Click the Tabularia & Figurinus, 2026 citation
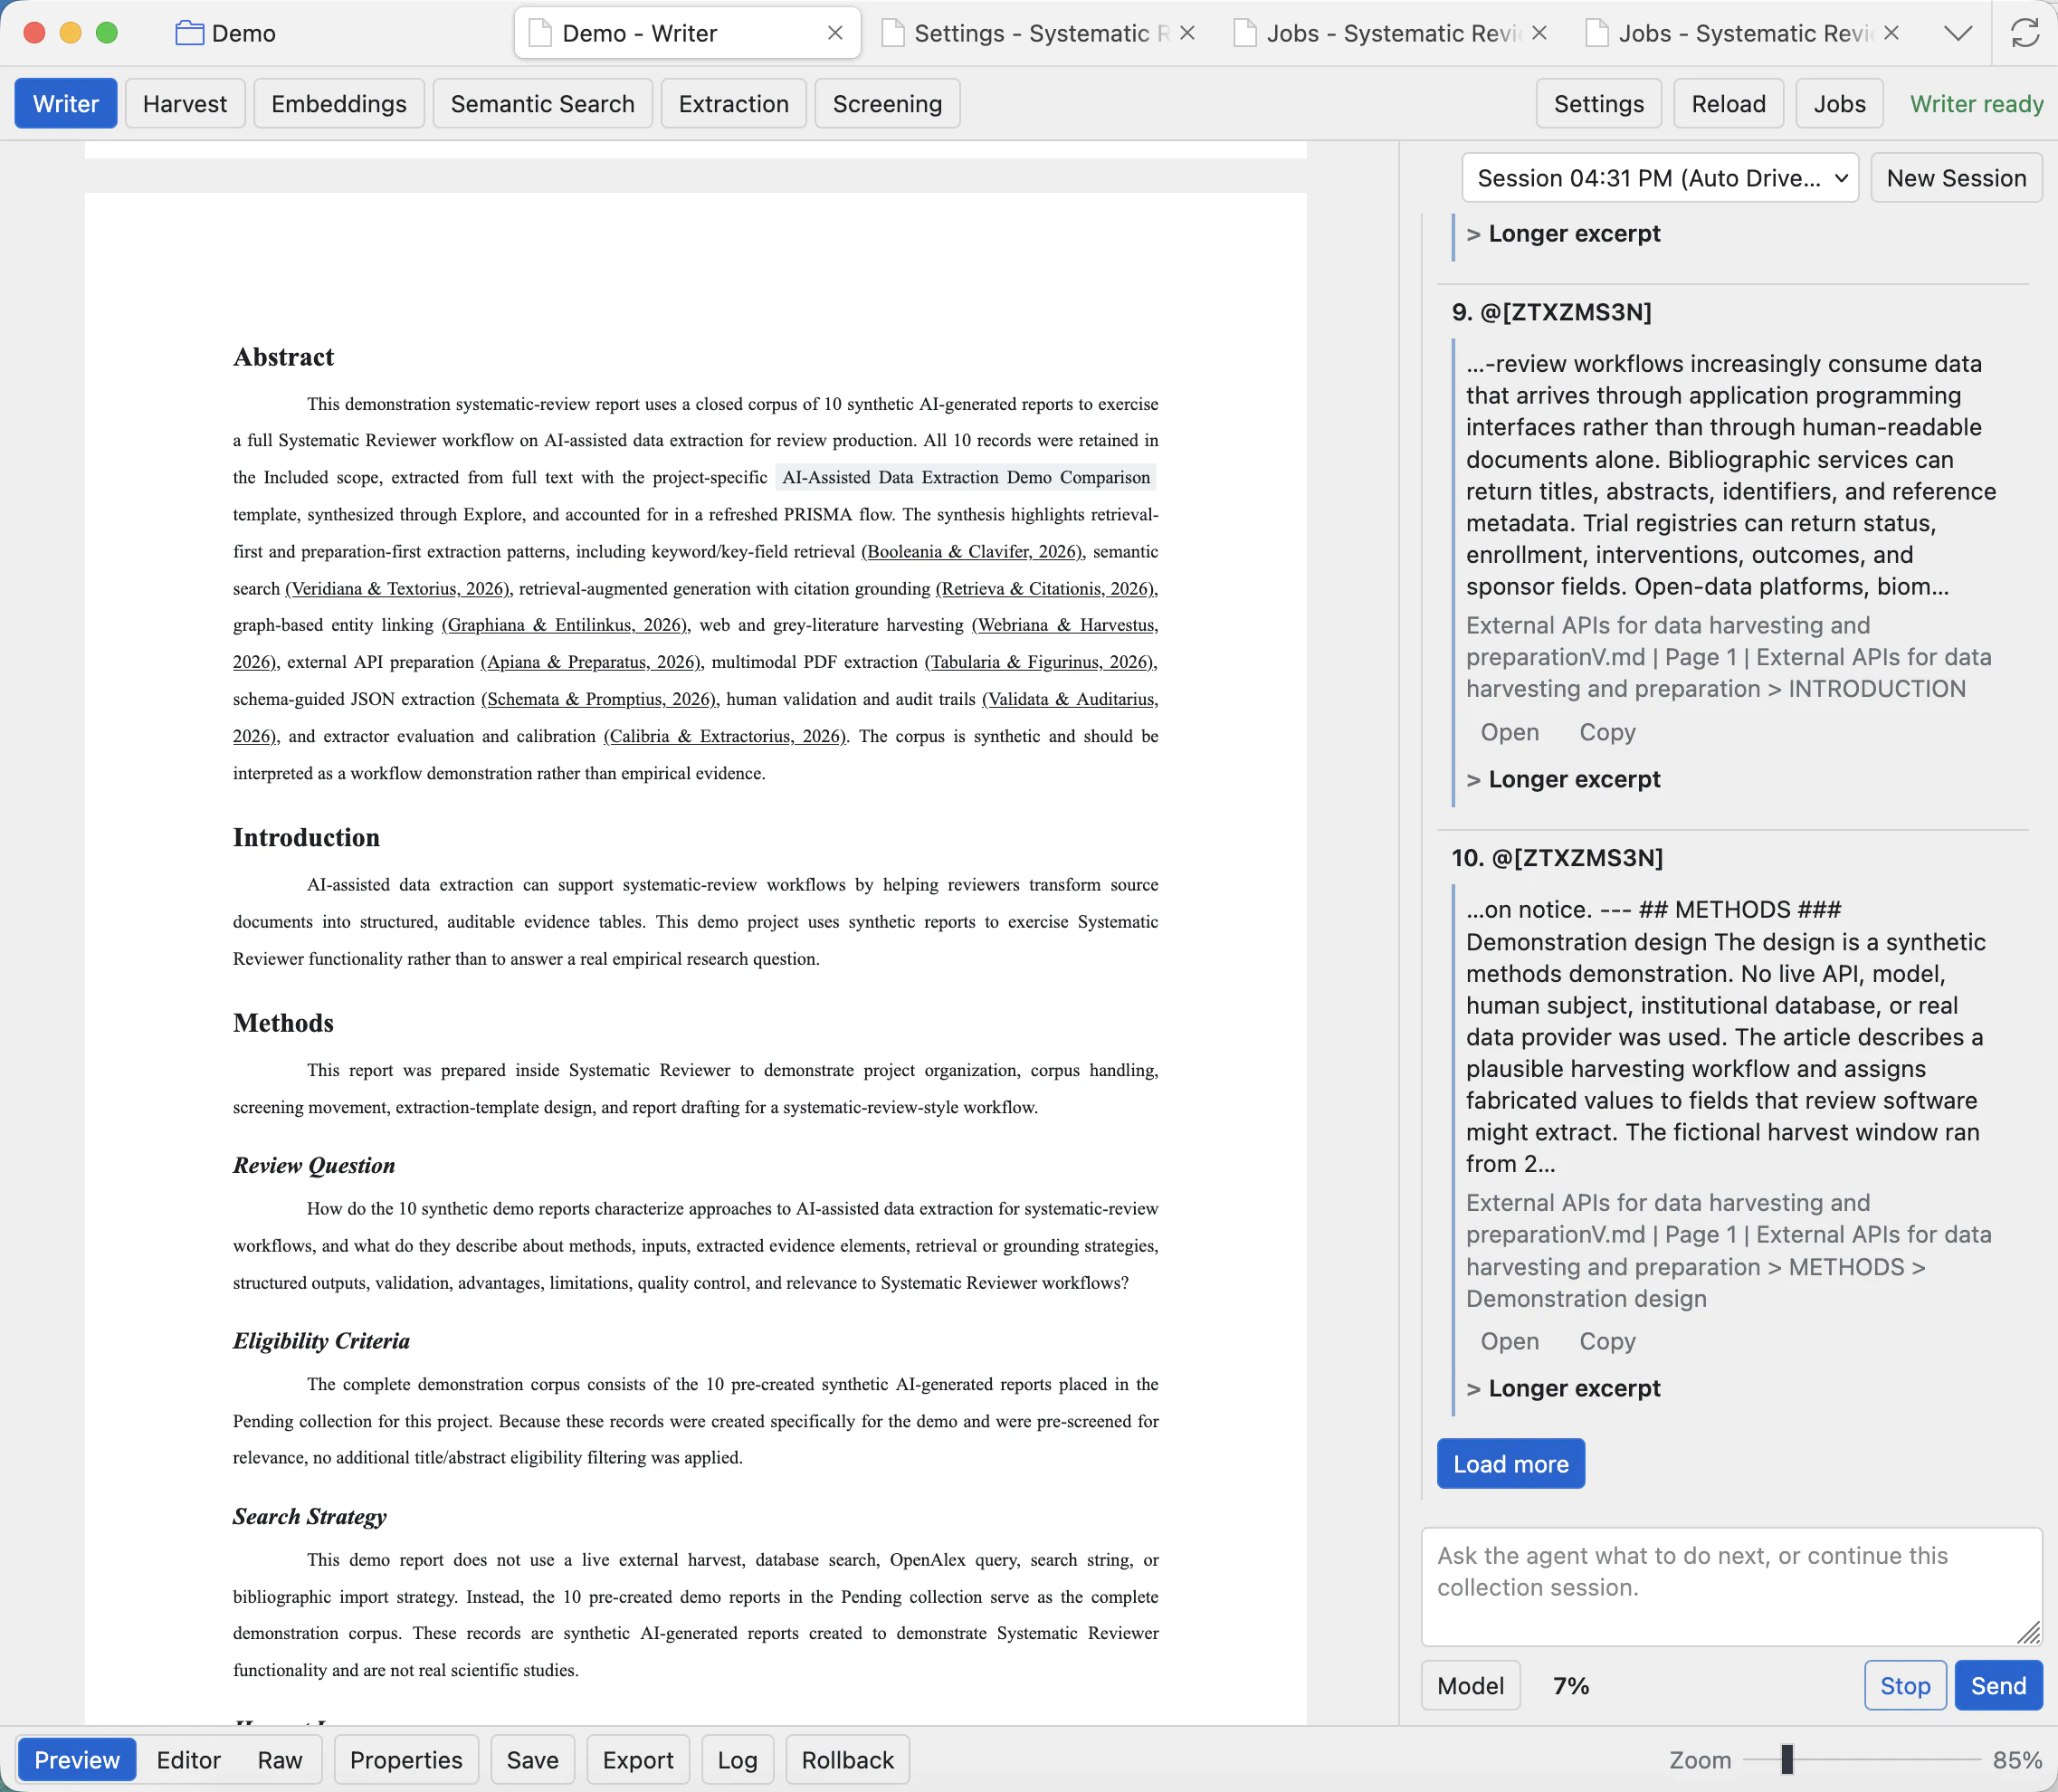The width and height of the screenshot is (2058, 1792). 1040,662
